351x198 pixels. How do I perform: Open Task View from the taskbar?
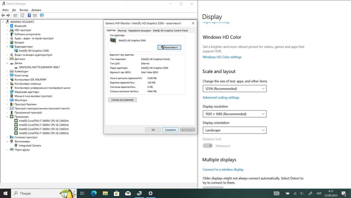tap(82, 193)
